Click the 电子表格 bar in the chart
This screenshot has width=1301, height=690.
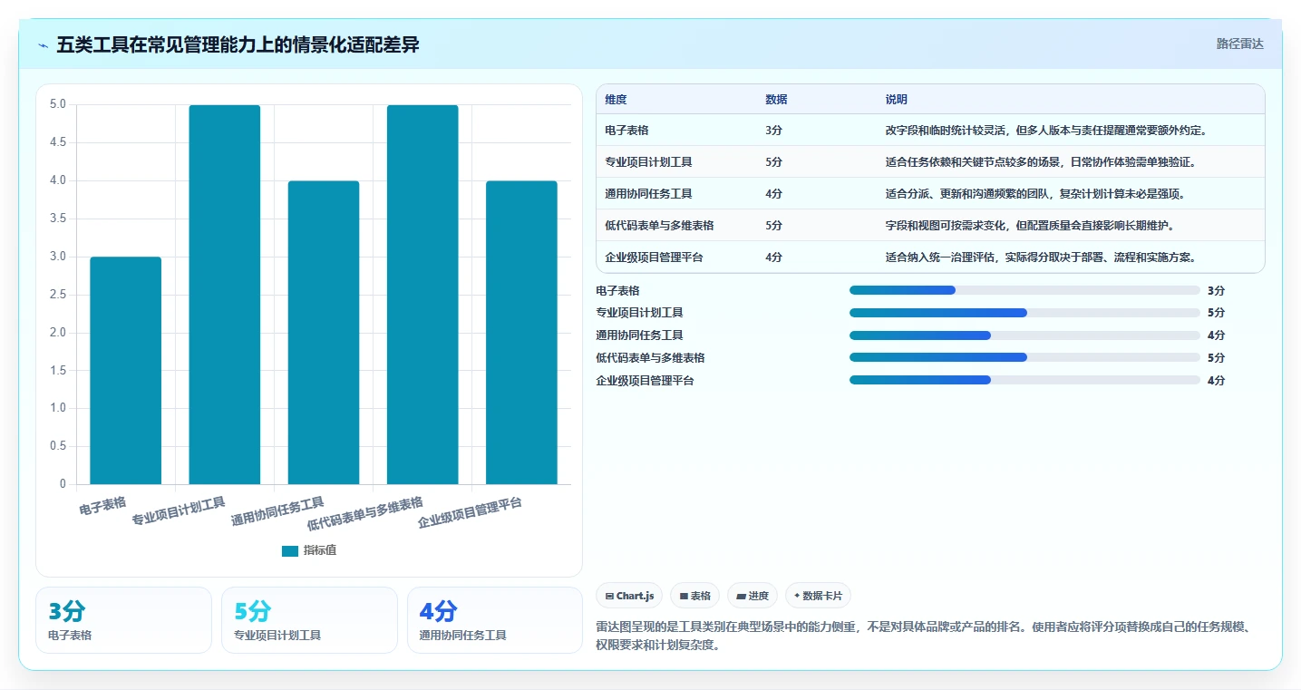pos(126,370)
